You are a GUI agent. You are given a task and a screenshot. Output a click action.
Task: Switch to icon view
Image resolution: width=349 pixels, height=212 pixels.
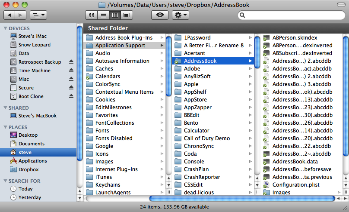91,15
